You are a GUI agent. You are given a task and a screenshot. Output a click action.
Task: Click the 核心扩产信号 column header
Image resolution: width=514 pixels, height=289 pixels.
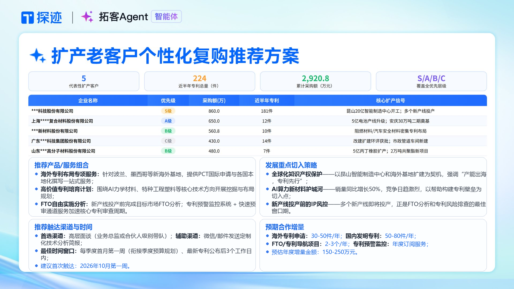click(x=390, y=101)
